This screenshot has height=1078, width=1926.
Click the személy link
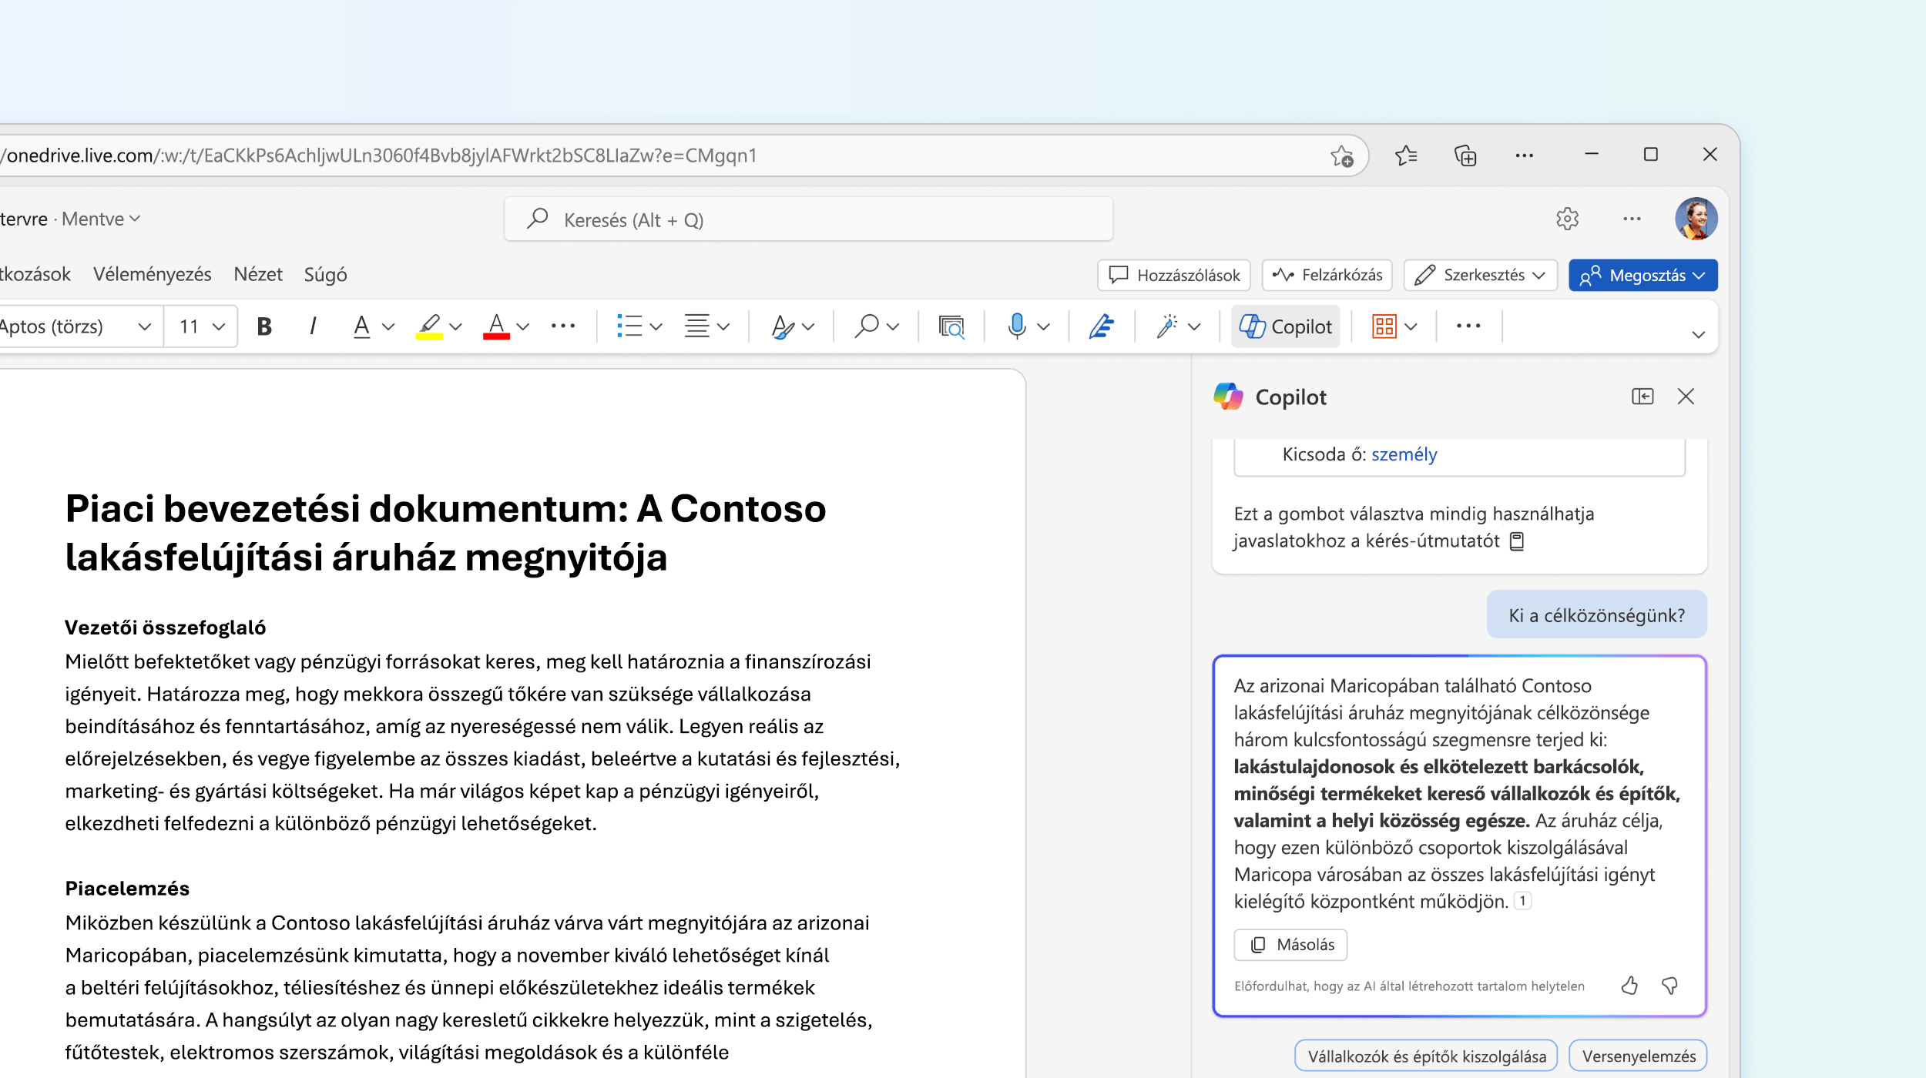(1404, 454)
